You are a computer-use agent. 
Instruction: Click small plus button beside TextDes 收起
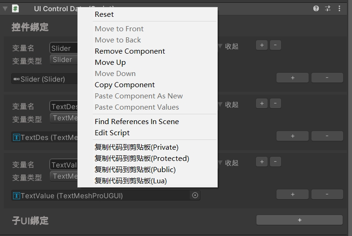pos(262,104)
